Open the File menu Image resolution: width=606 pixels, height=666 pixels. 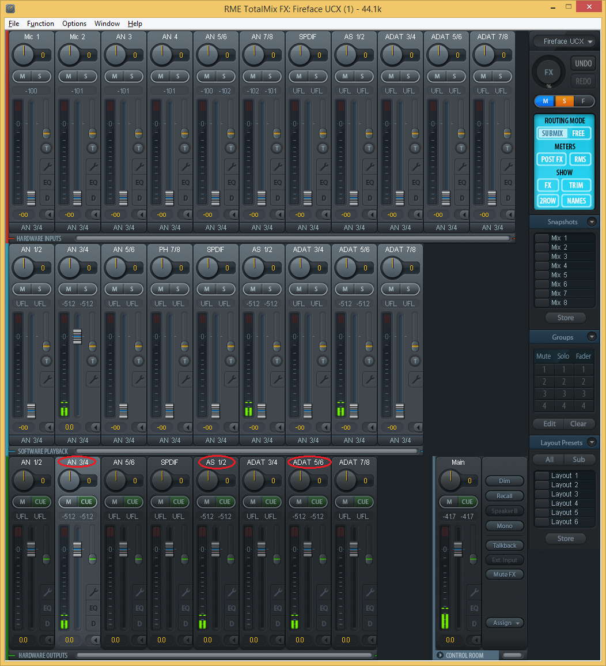coord(14,24)
